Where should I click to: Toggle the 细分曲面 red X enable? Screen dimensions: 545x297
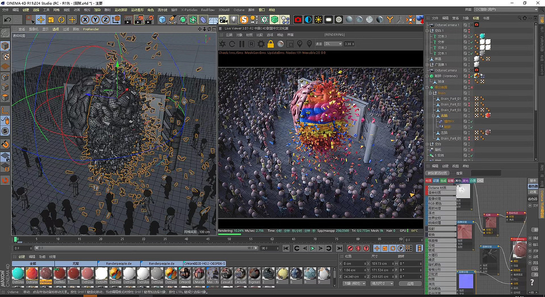[471, 87]
